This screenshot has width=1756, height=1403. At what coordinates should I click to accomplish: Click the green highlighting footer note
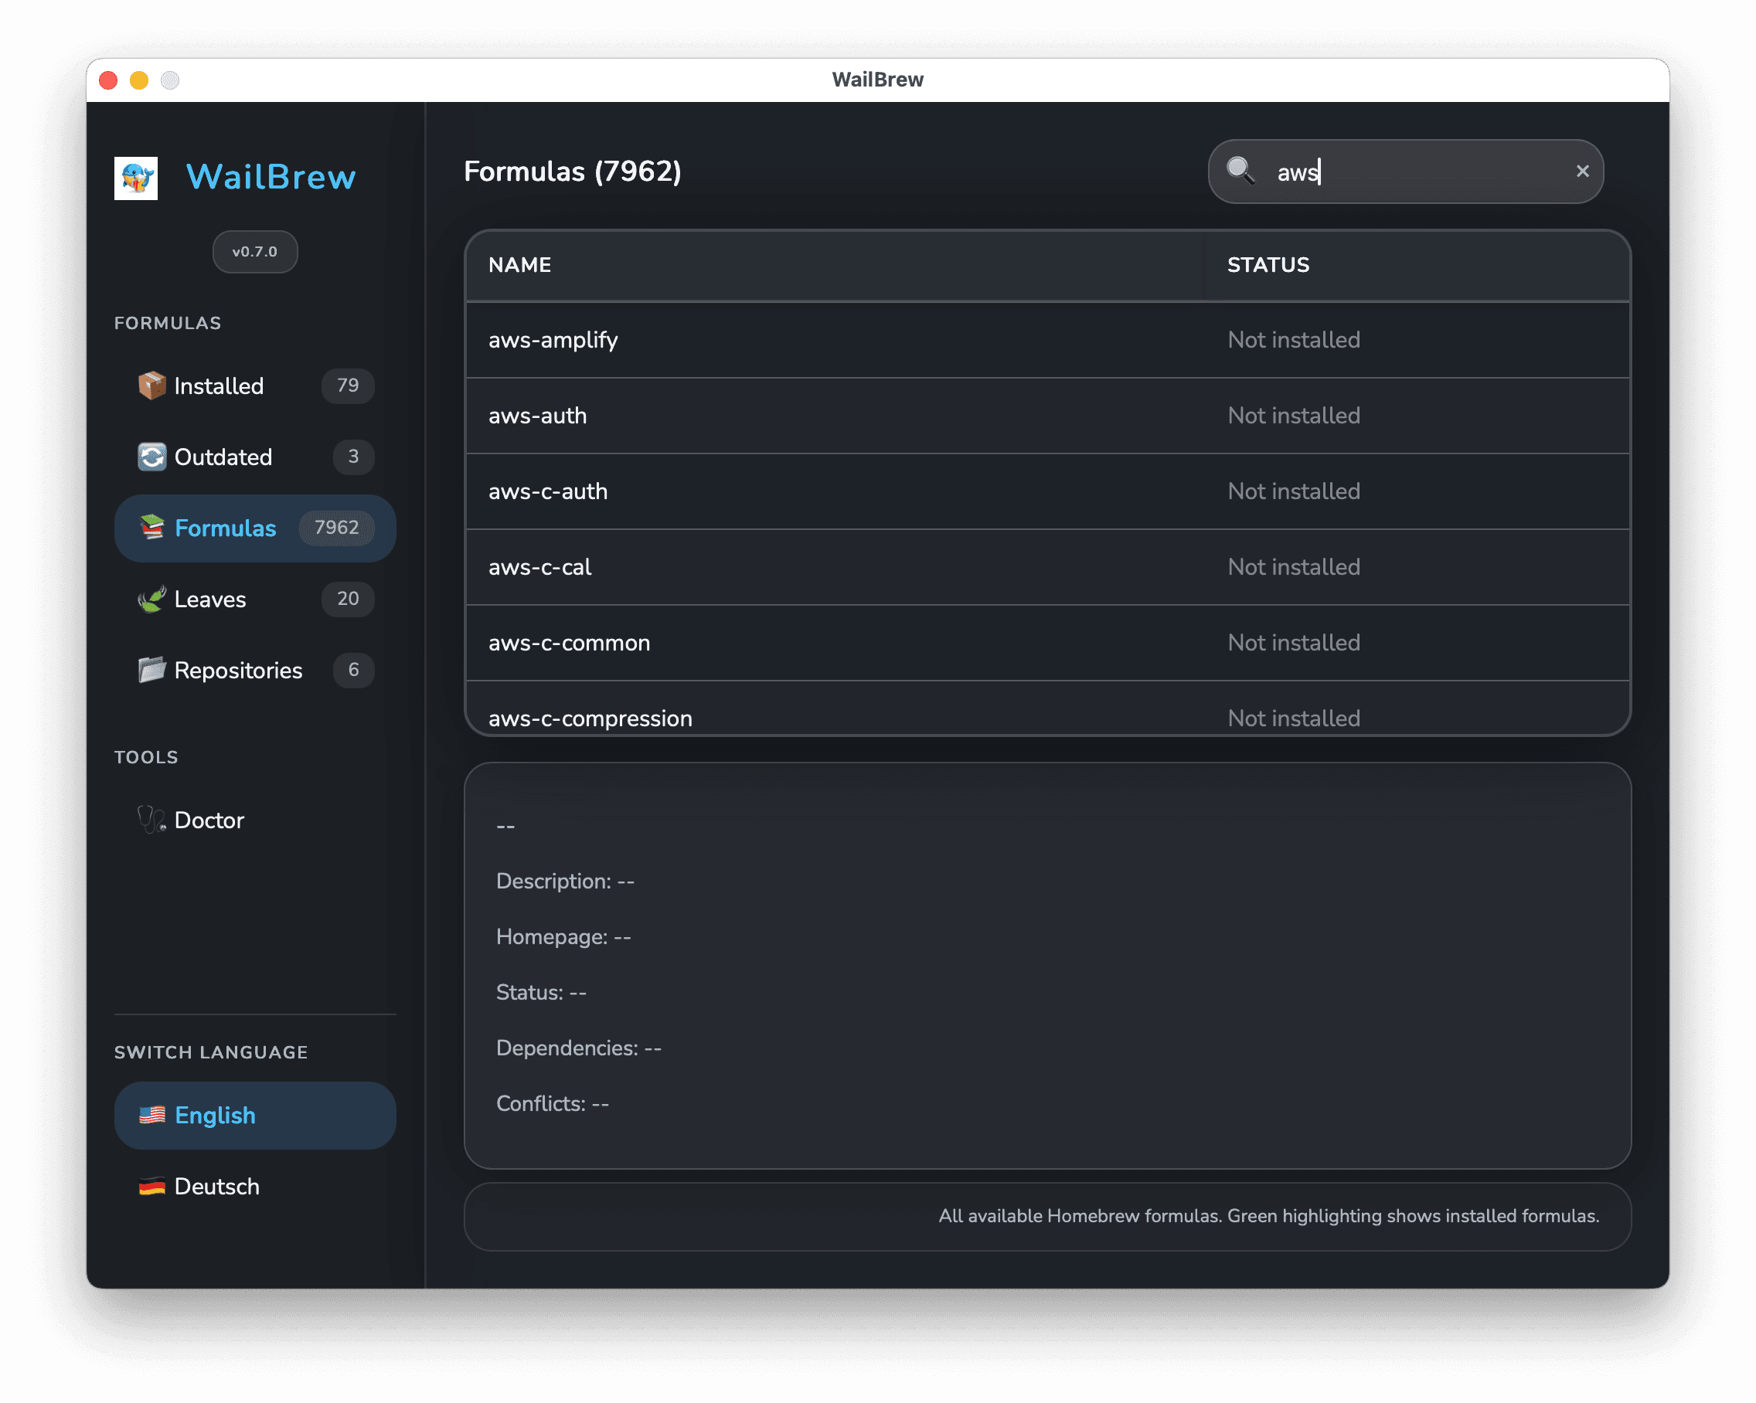(1269, 1216)
